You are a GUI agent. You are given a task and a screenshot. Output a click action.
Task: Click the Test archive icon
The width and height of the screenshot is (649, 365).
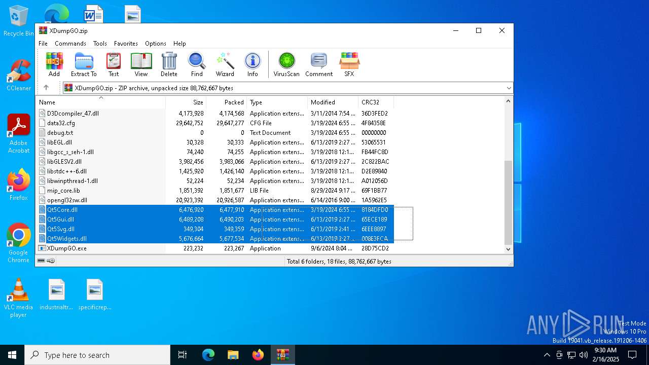point(114,64)
